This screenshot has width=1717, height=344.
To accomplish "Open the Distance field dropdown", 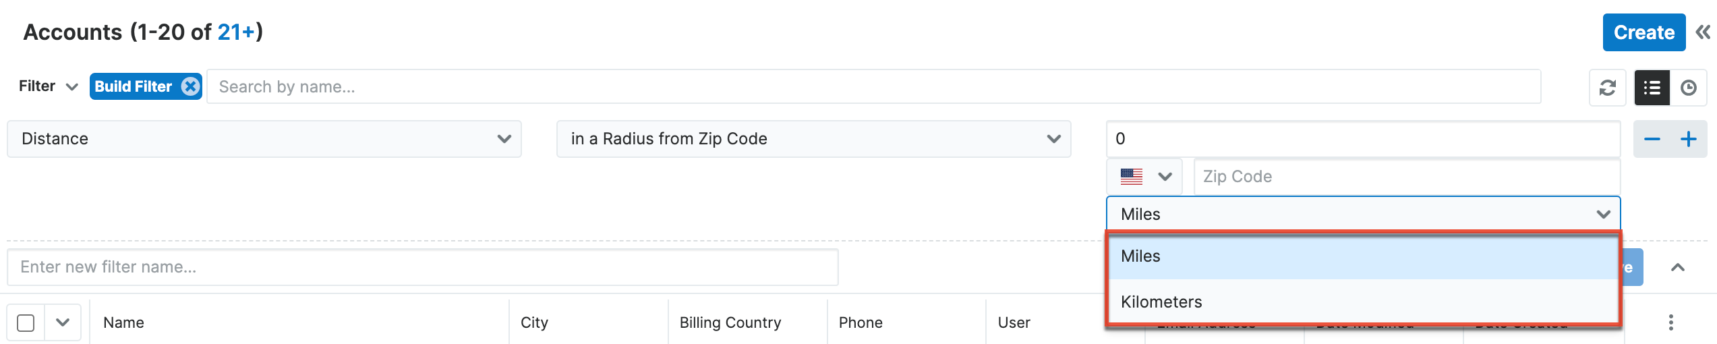I will pyautogui.click(x=264, y=139).
